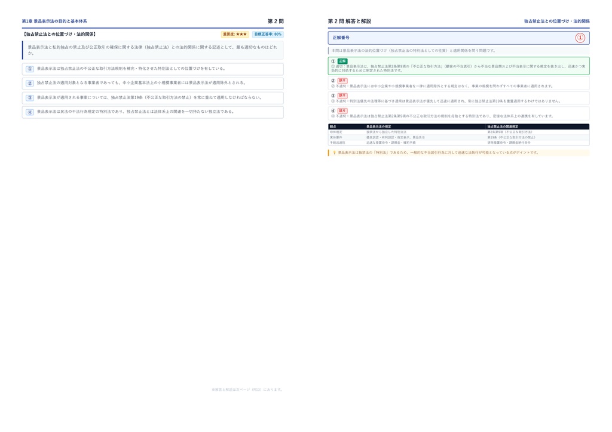Select answer option ② about 小規模事業者
This screenshot has height=432, width=612.
152,84
